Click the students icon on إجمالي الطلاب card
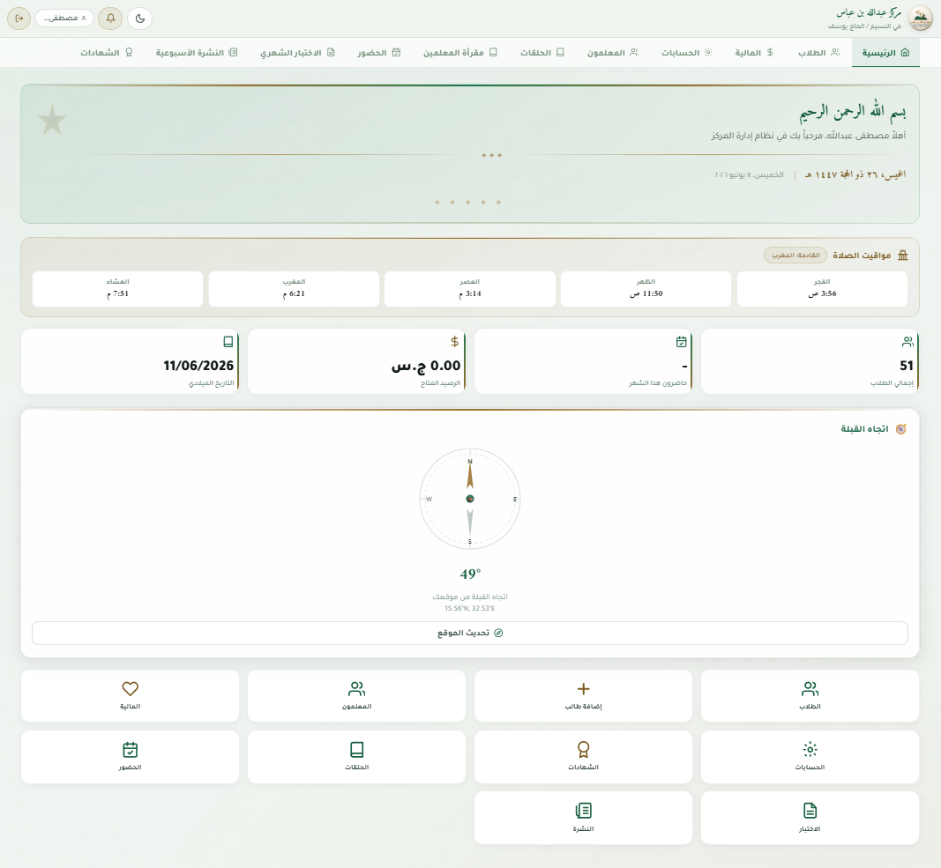Screen dimensions: 941x868 click(x=908, y=342)
